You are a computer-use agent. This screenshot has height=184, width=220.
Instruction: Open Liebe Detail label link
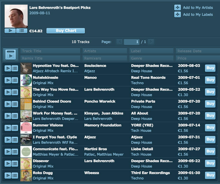coord(142,149)
